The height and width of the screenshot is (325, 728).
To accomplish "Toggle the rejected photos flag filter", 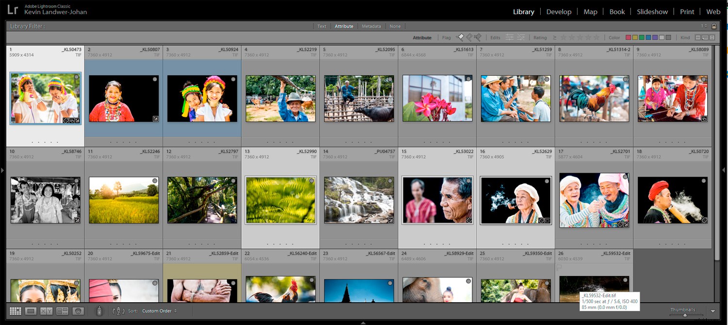I will tap(477, 37).
